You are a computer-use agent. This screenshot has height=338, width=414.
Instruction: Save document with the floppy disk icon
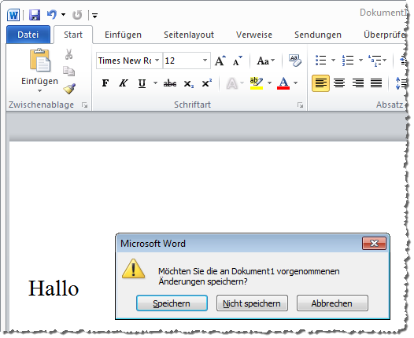click(35, 15)
